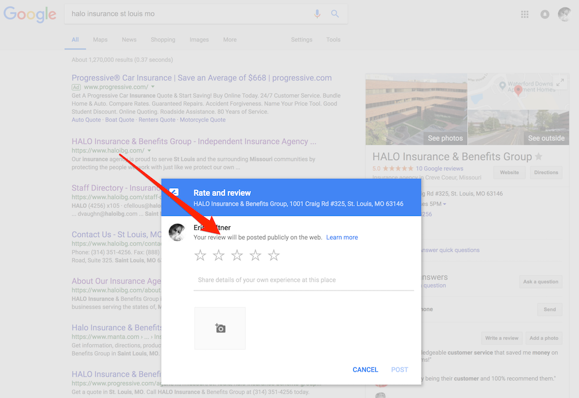This screenshot has width=579, height=398.
Task: Open the Settings menu
Action: (301, 40)
